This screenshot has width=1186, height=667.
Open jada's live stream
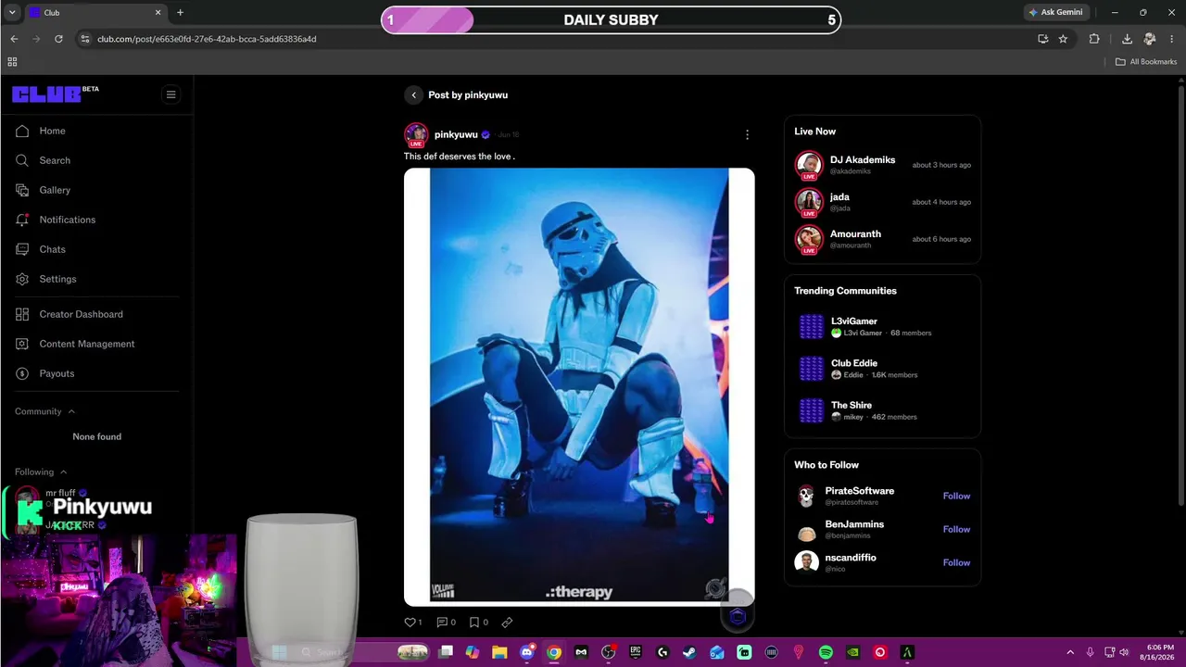[882, 202]
